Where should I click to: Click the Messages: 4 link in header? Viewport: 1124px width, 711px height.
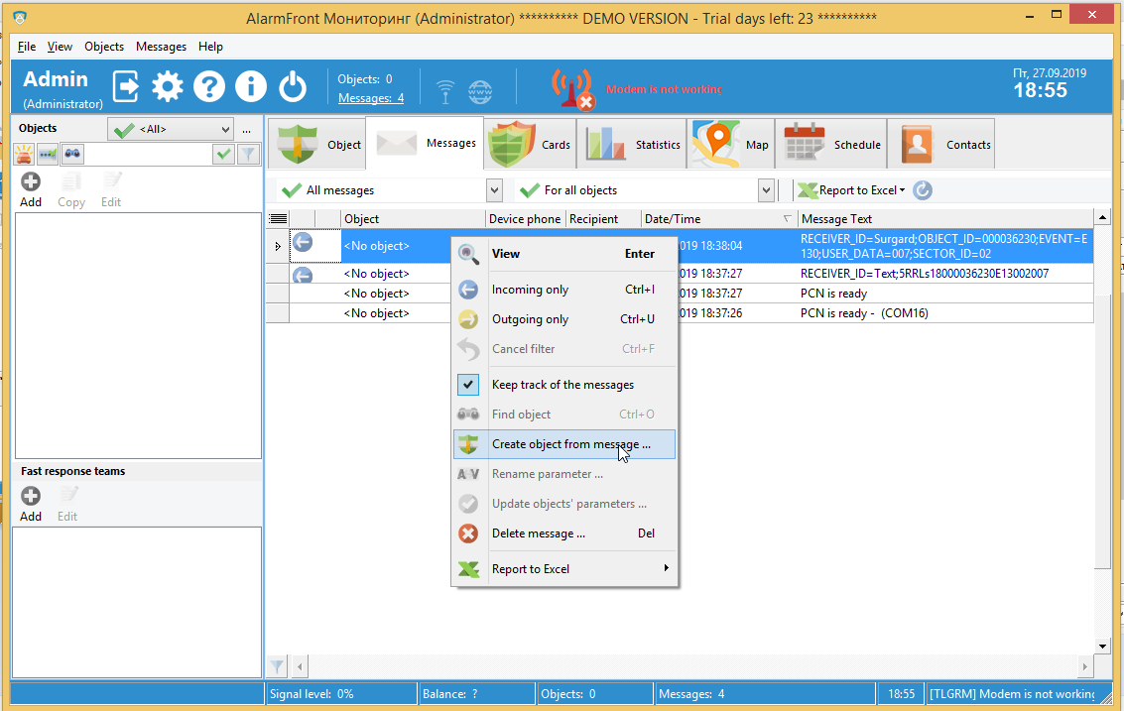coord(371,98)
